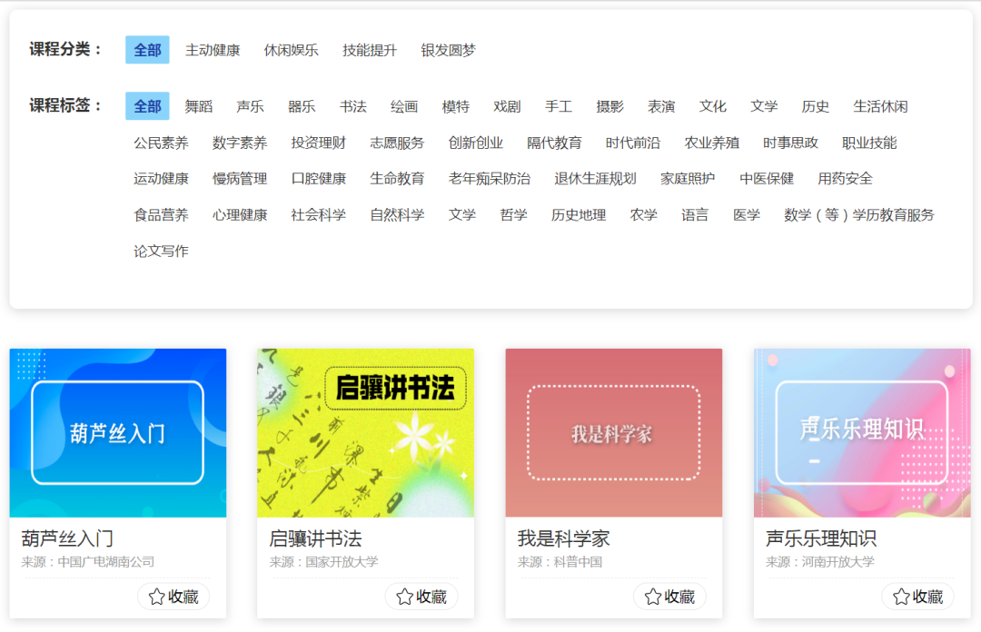Open the 声乐乐理知识 course thumbnail
981x632 pixels.
[x=861, y=432]
